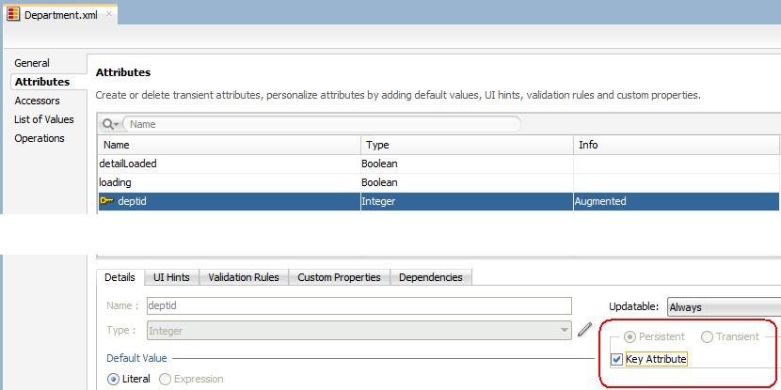This screenshot has width=781, height=390.
Task: Open the Dependencies tab
Action: [431, 277]
